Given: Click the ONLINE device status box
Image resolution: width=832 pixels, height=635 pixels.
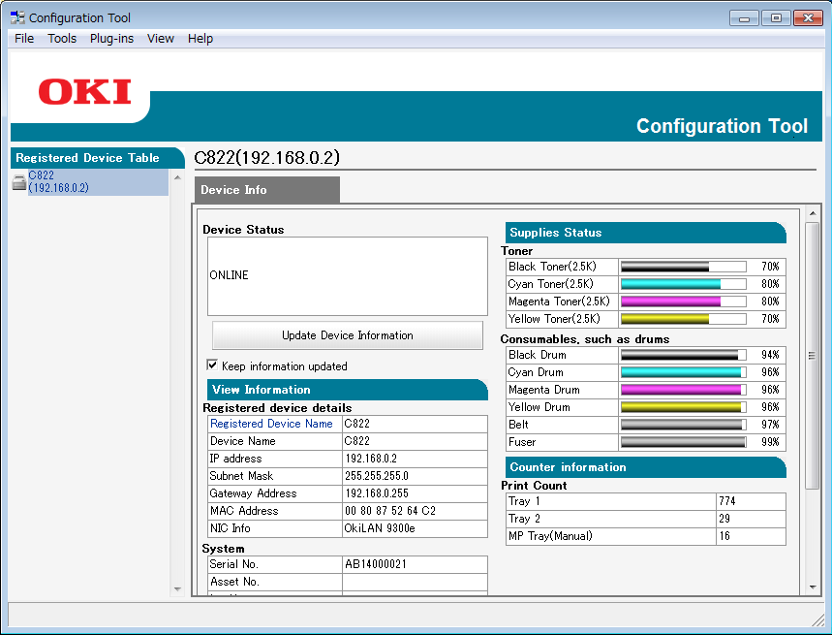Looking at the screenshot, I should pyautogui.click(x=348, y=276).
